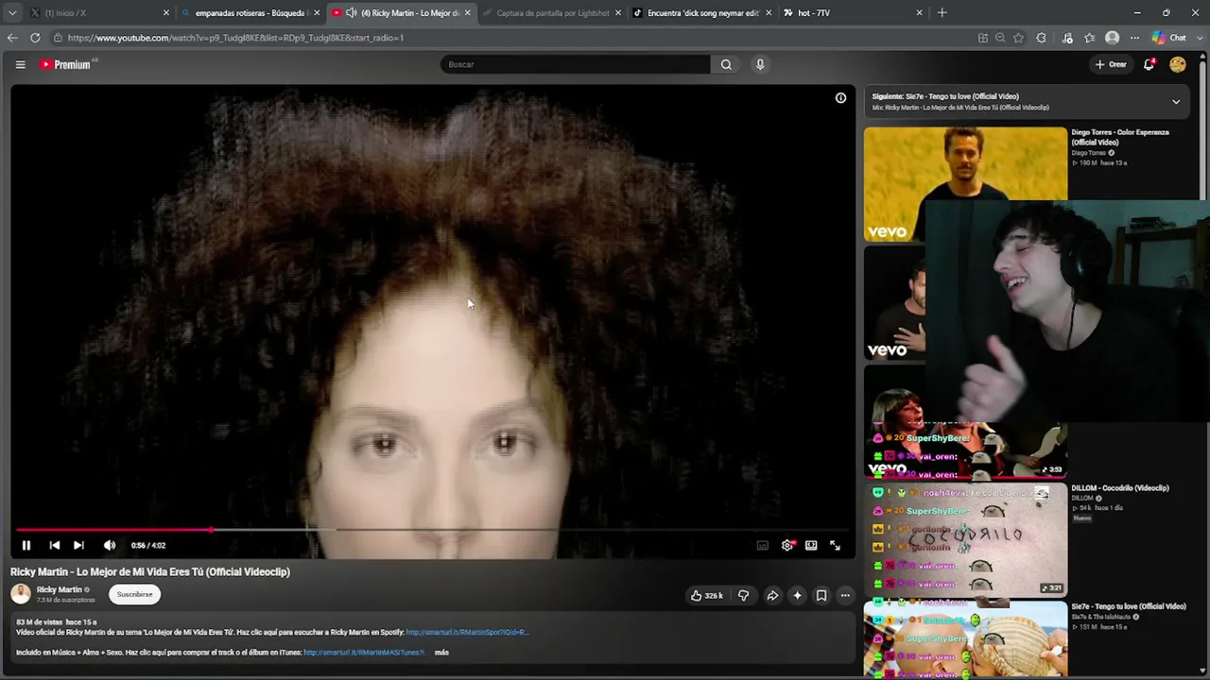
Task: Open the player settings gear
Action: click(787, 545)
